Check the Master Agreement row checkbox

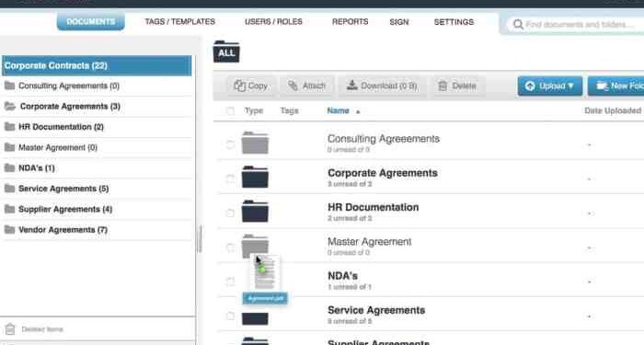pos(230,247)
